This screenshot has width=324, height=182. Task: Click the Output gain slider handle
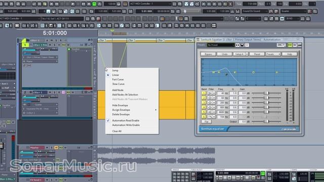click(x=267, y=121)
